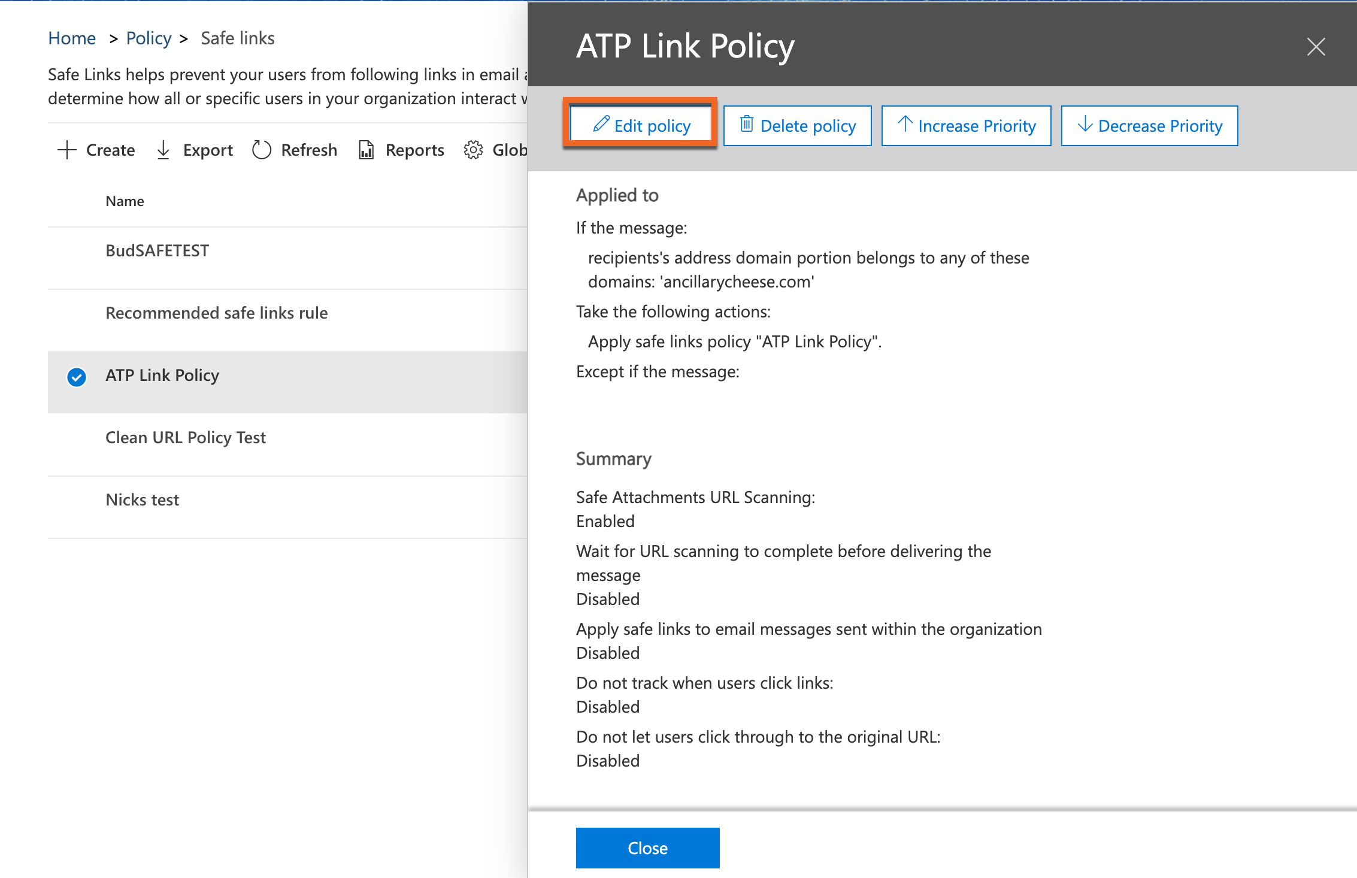Deselect the ATP Link Policy checkmark
This screenshot has width=1357, height=878.
pos(76,377)
